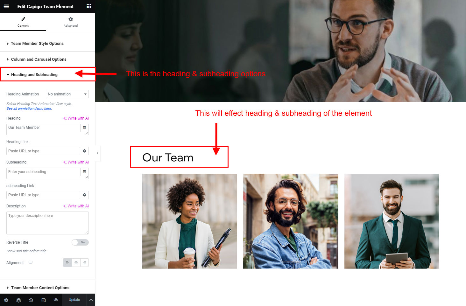The height and width of the screenshot is (306, 466).
Task: Switch to the Advanced tab
Action: 71,22
